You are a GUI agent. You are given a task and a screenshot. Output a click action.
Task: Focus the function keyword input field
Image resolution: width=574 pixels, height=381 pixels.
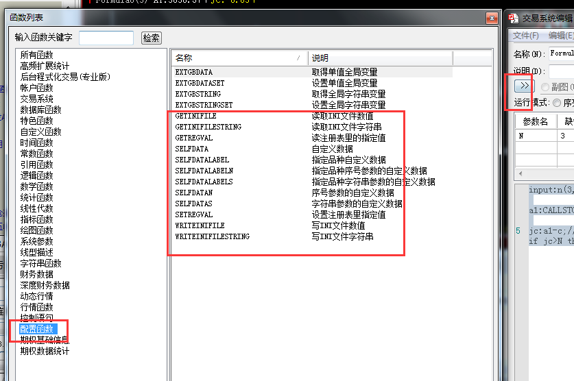tap(106, 38)
